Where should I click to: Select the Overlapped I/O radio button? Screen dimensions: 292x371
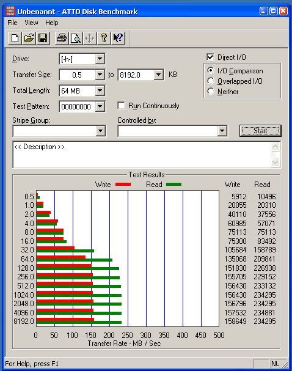pos(210,81)
